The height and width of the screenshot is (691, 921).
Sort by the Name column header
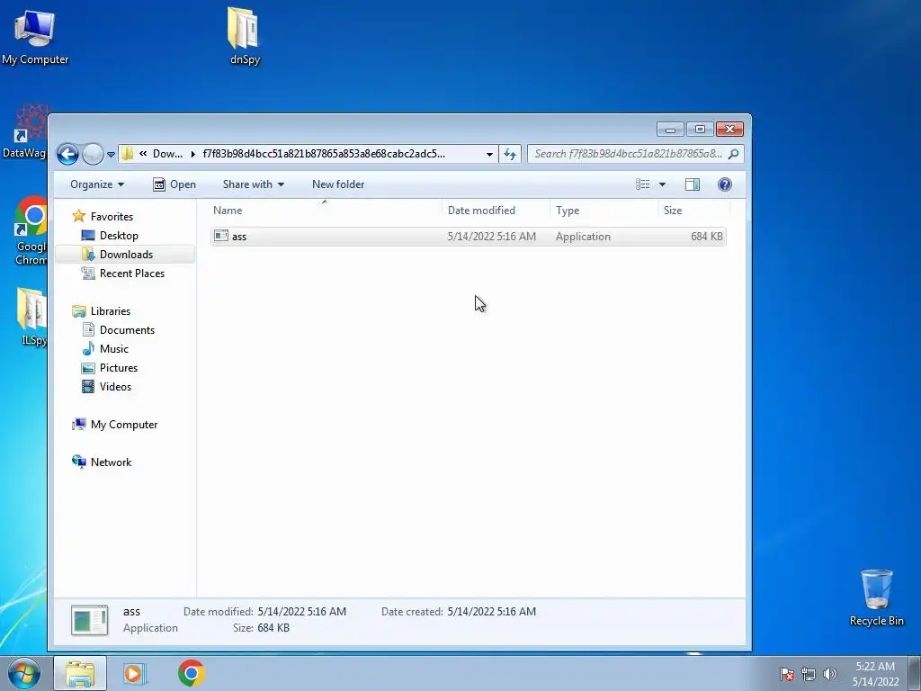pyautogui.click(x=326, y=211)
